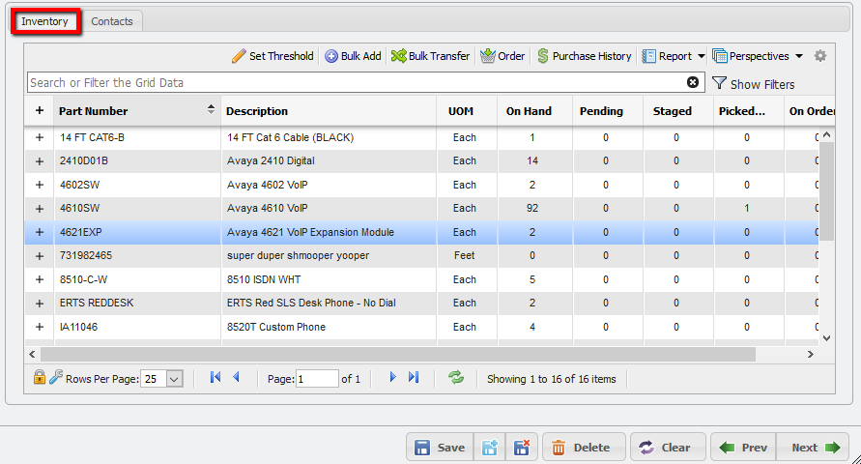The width and height of the screenshot is (861, 464).
Task: Expand the Perspectives dropdown
Action: [751, 56]
